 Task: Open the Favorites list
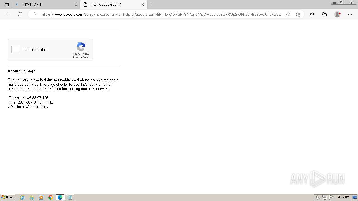click(312, 14)
